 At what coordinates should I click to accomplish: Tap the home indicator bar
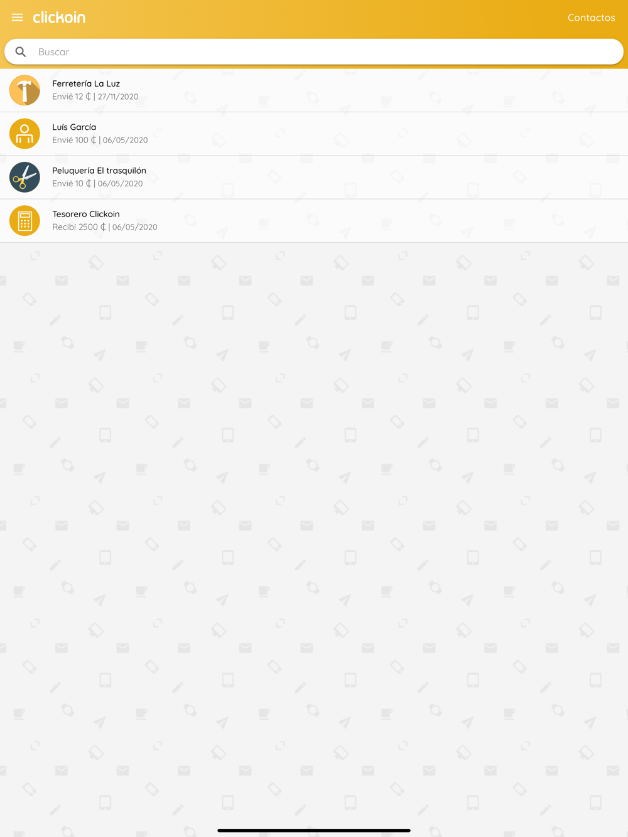tap(314, 830)
